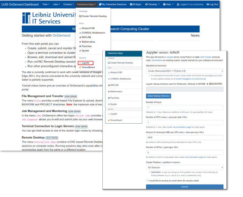Click Log Out in navbar
Viewport: 243px width, 197px height.
click(212, 4)
